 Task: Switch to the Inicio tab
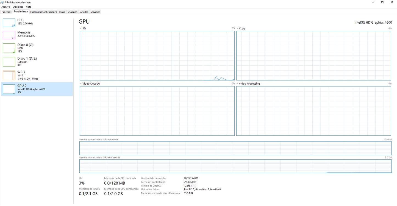(62, 12)
